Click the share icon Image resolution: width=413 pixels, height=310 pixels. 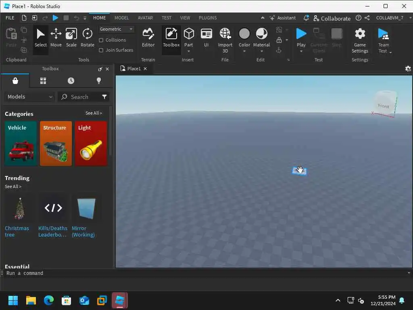point(367,18)
